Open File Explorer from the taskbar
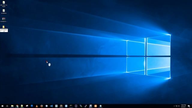This screenshot has height=108, width=192. [x=12, y=106]
